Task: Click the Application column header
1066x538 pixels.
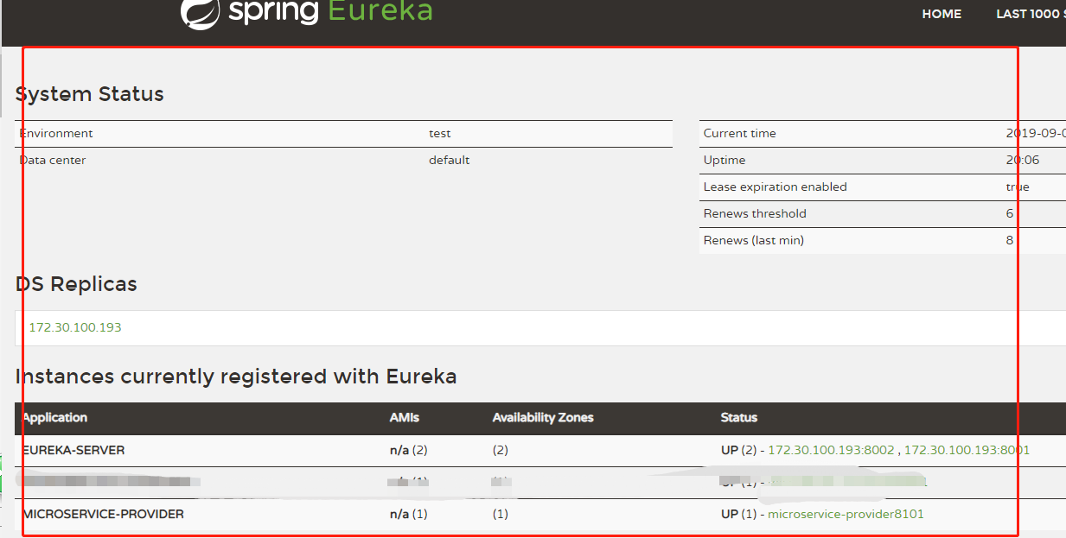Action: tap(54, 418)
